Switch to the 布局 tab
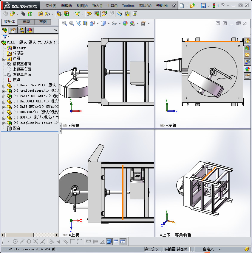This screenshot has height=253, width=252. [x=26, y=22]
